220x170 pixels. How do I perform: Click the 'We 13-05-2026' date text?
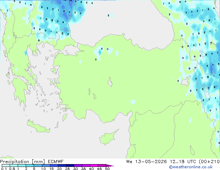point(146,162)
